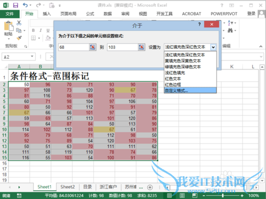Click the fill color bucket icon
This screenshot has width=266, height=199.
[48, 38]
